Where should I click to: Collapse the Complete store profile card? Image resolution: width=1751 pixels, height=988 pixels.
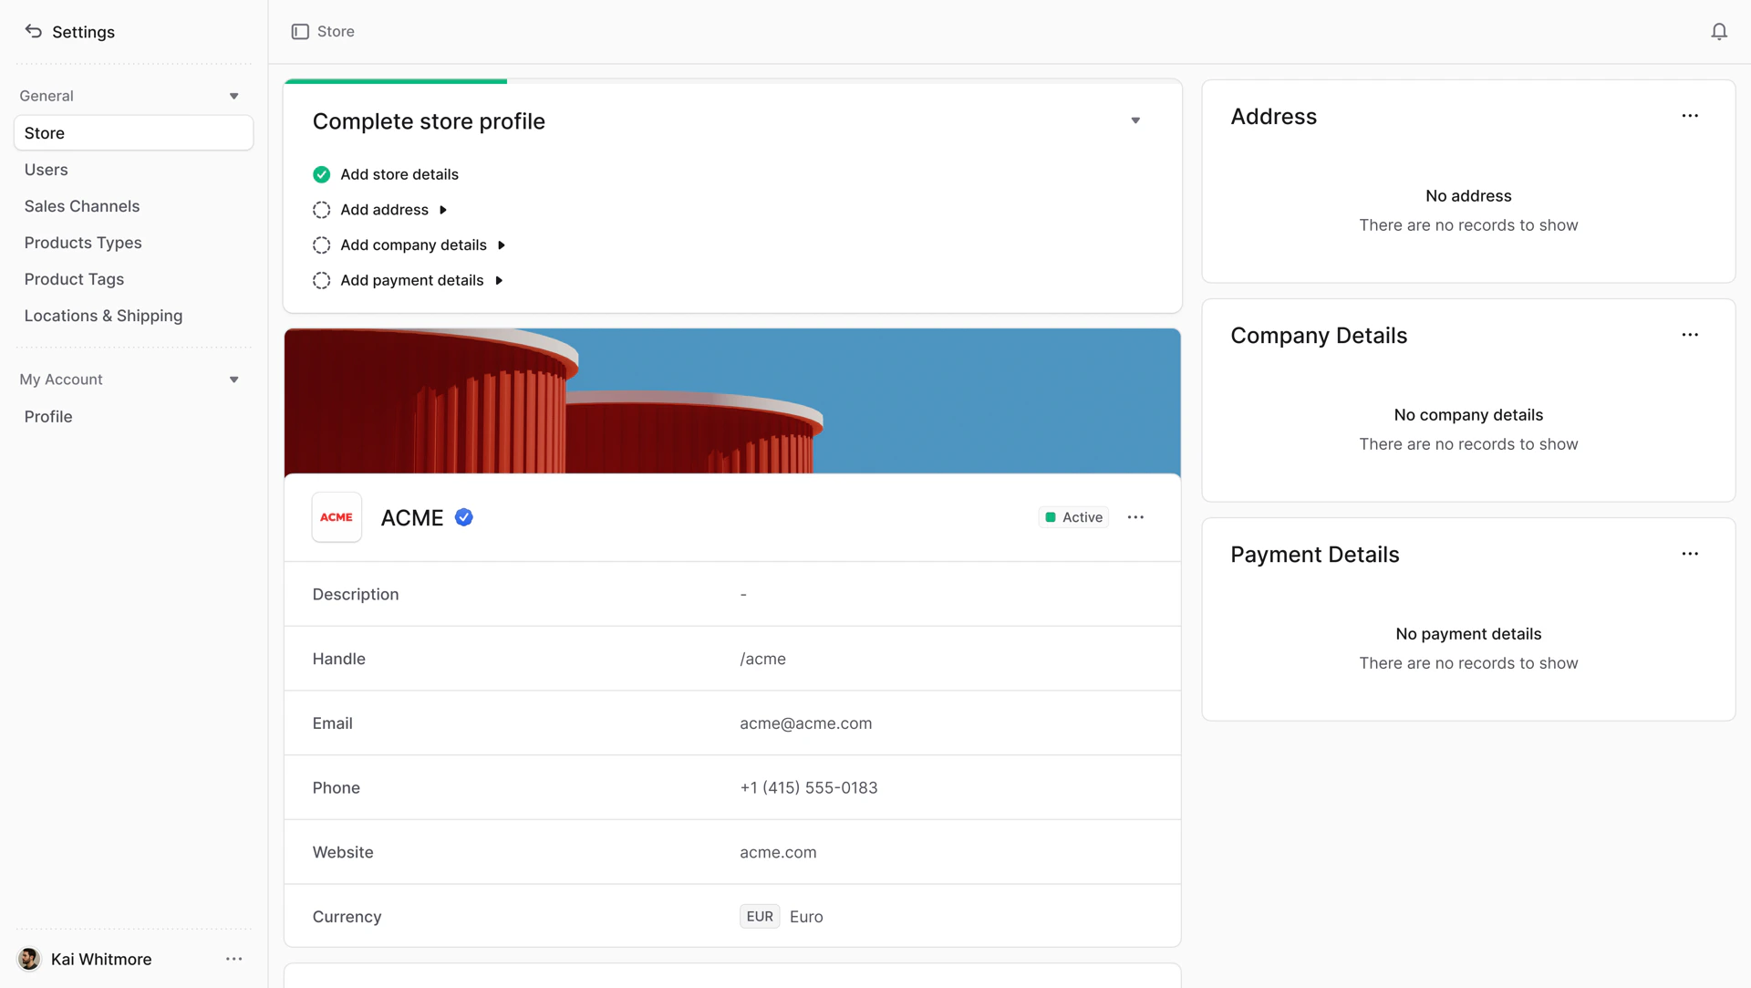click(1135, 120)
